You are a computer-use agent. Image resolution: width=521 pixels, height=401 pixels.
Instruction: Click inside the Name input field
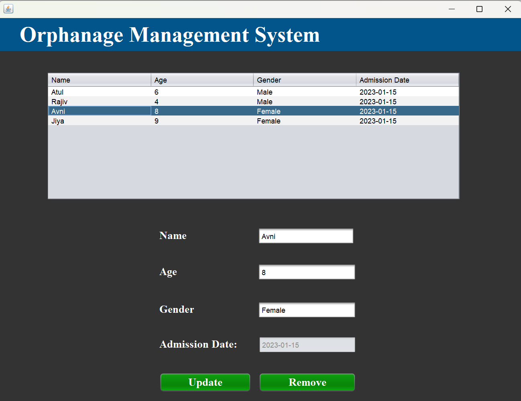pyautogui.click(x=306, y=236)
